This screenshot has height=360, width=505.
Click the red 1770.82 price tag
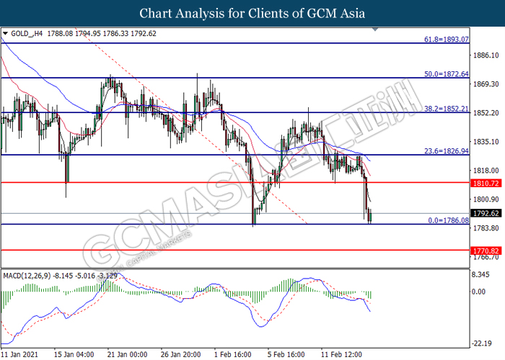pyautogui.click(x=486, y=251)
